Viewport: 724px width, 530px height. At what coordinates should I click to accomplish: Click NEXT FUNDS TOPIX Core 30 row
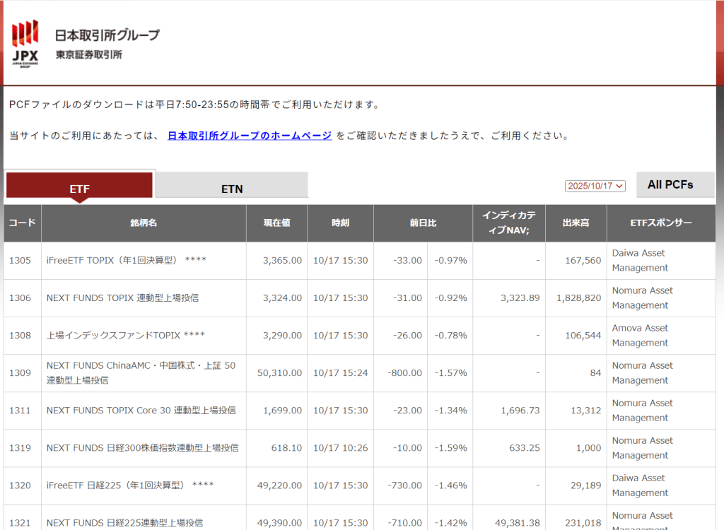click(141, 410)
